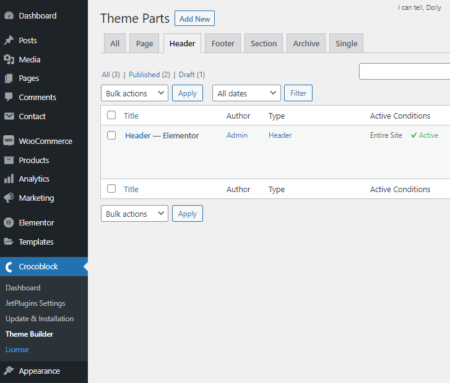Image resolution: width=450 pixels, height=383 pixels.
Task: Switch to the Page tab
Action: point(144,43)
